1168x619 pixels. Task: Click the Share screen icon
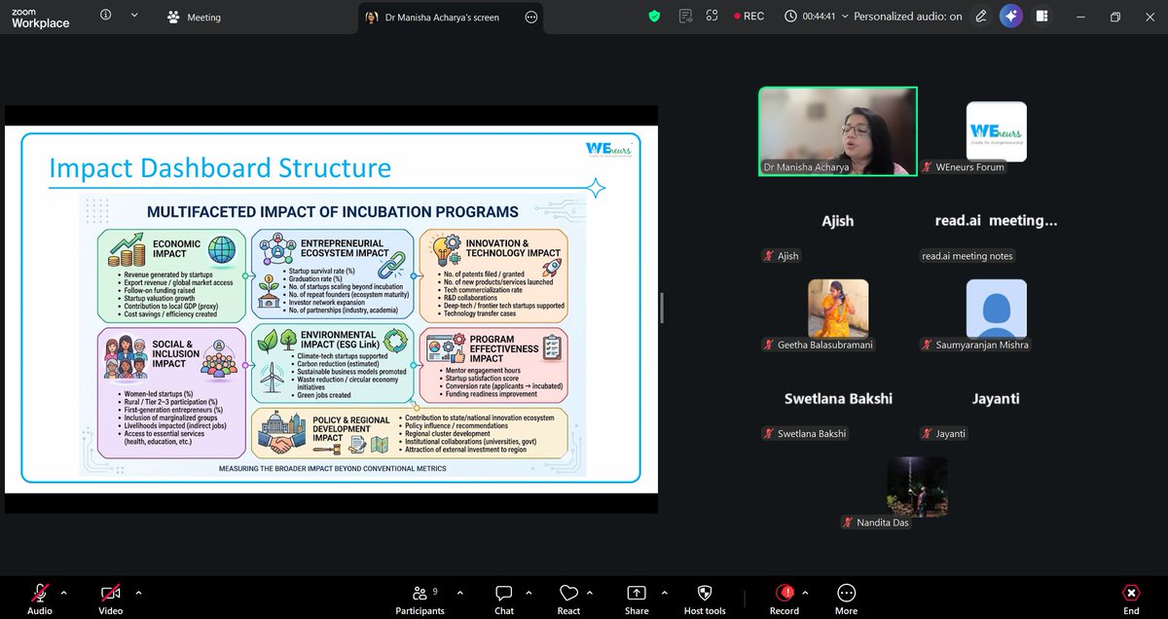click(x=637, y=593)
